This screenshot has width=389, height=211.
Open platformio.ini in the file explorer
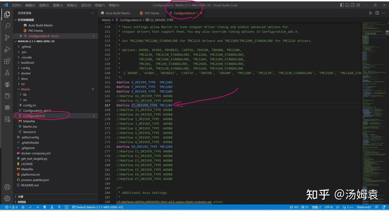[30, 175]
